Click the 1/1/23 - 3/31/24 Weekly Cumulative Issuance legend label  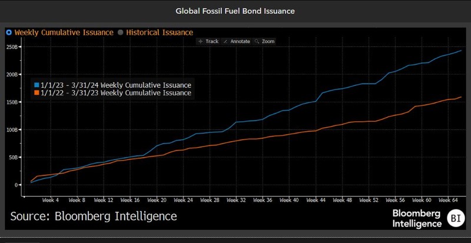[115, 85]
